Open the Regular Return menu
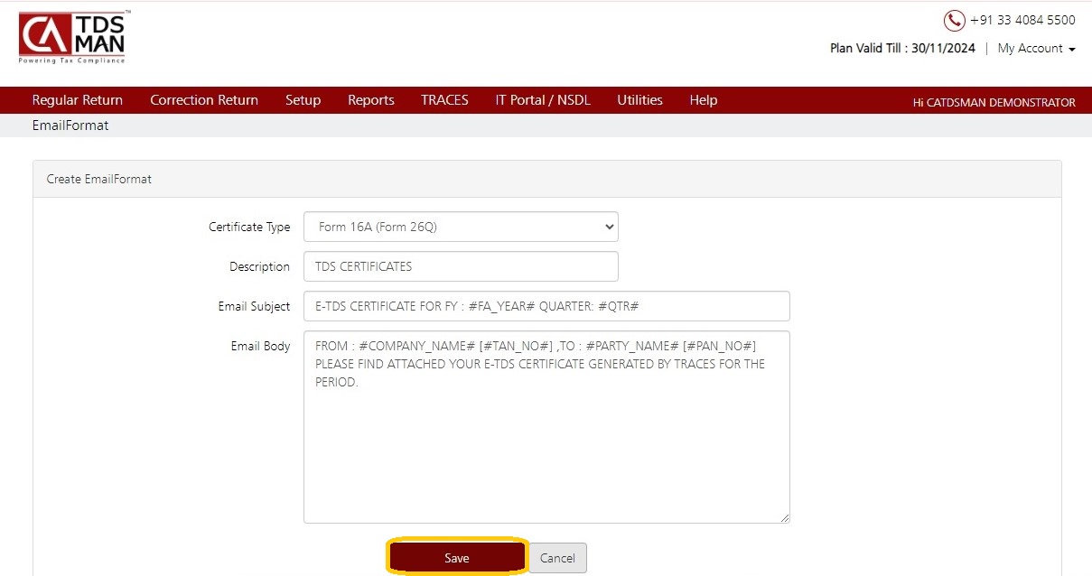The image size is (1092, 576). coord(78,100)
